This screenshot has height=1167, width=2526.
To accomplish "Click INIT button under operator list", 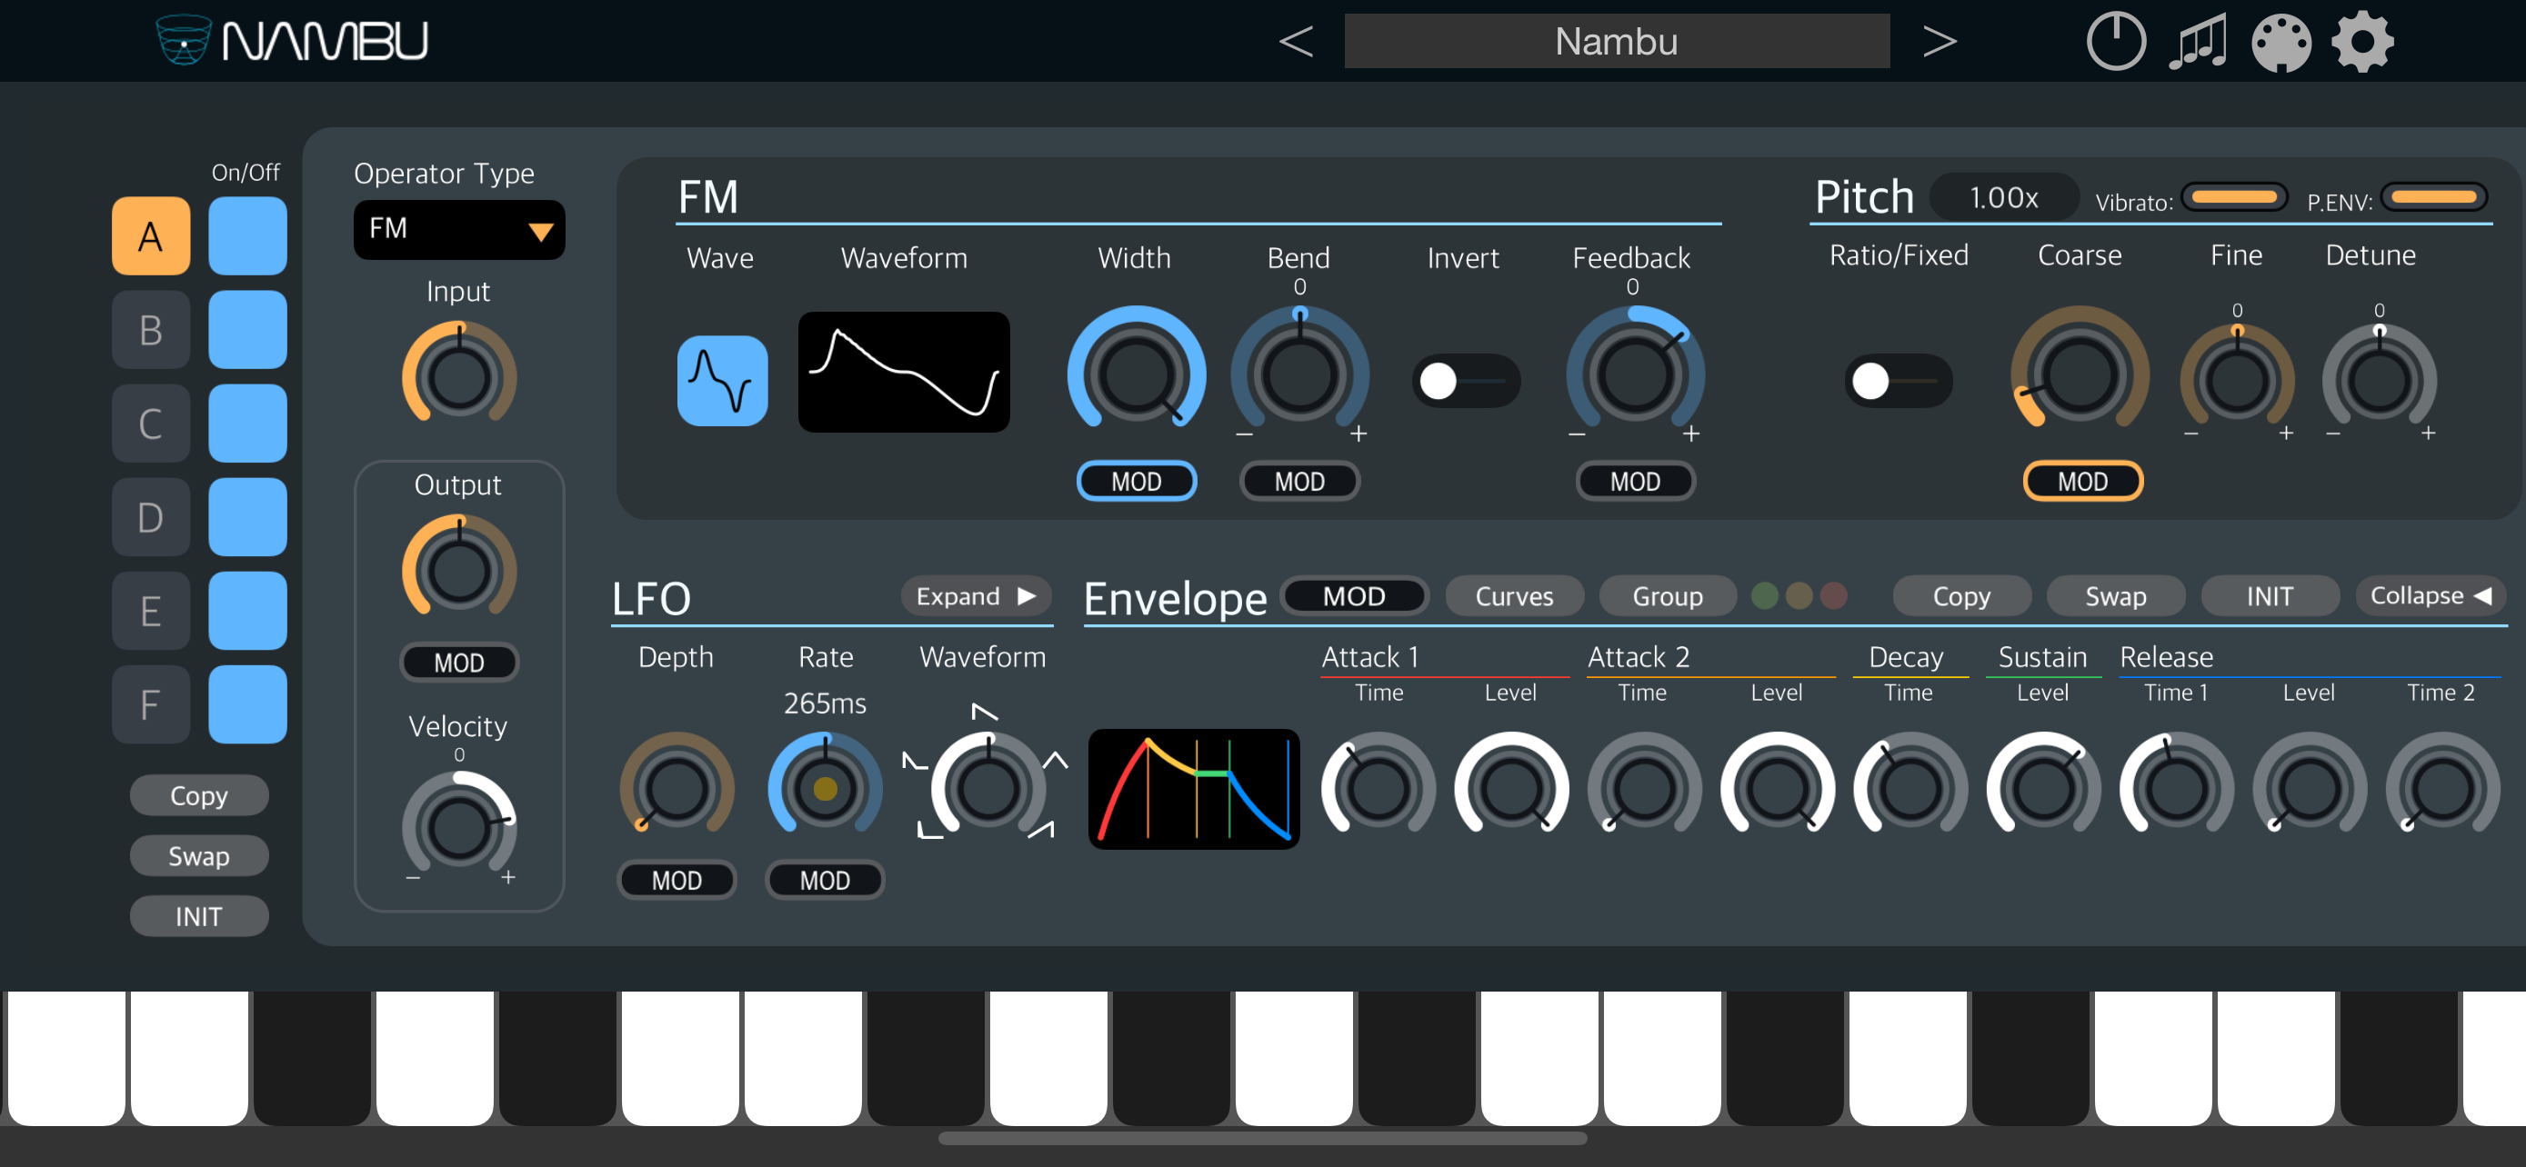I will [x=199, y=916].
